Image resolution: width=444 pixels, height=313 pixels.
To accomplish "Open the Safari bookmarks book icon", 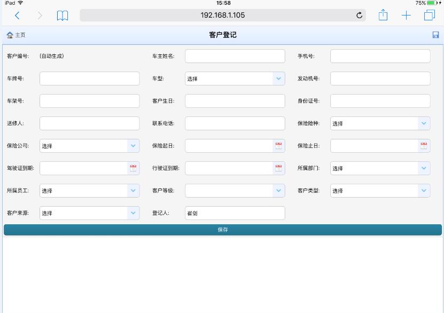I will tap(63, 15).
